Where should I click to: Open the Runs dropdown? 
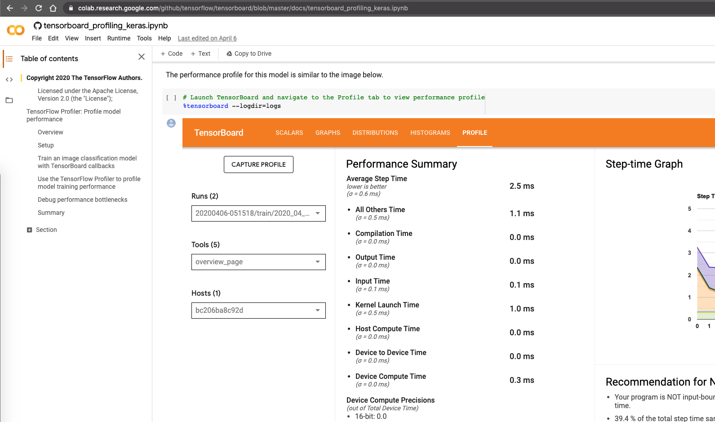click(258, 213)
